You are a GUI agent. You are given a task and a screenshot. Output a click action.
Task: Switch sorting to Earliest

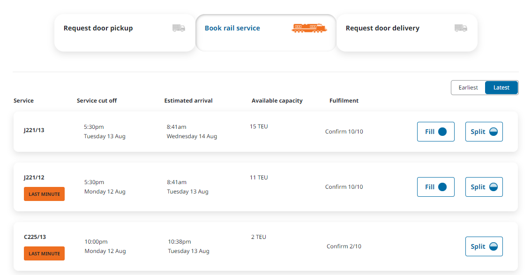(x=468, y=88)
